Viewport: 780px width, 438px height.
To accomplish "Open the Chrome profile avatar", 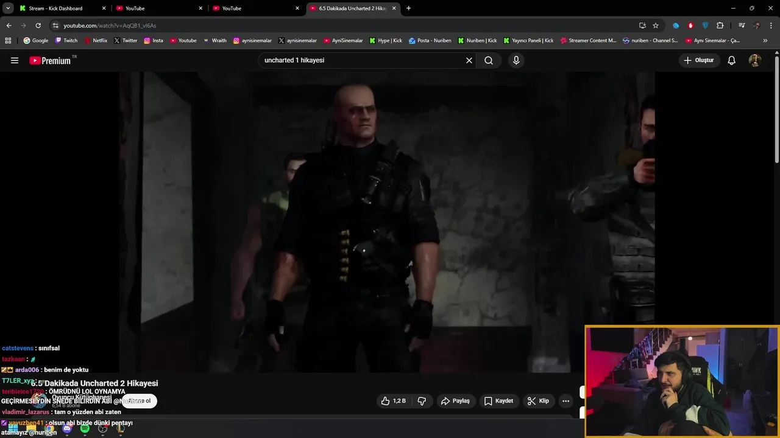I will tap(757, 26).
